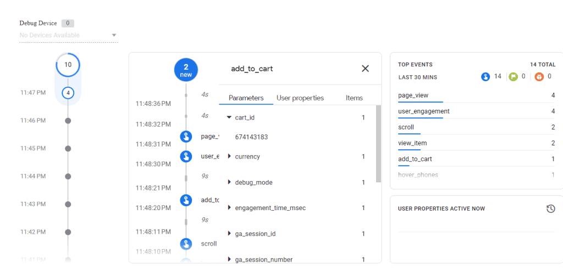Select scroll in Top Events list
The height and width of the screenshot is (271, 563).
click(x=406, y=127)
